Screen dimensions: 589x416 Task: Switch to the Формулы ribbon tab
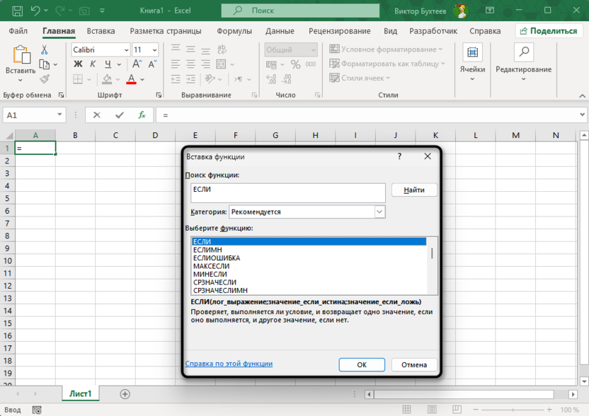[234, 31]
